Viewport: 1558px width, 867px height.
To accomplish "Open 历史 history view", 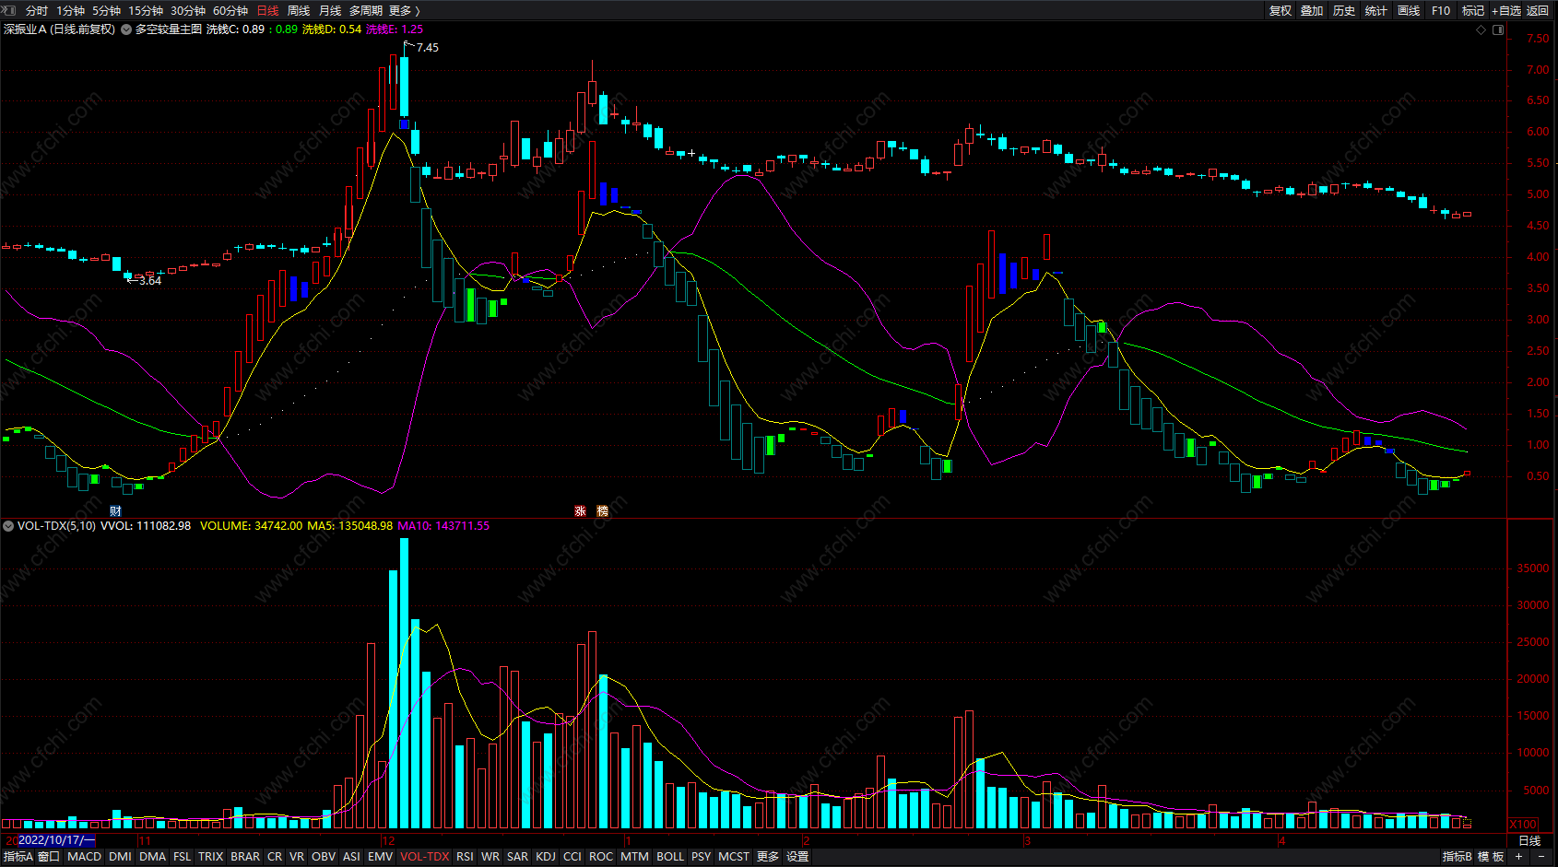I will click(x=1344, y=11).
